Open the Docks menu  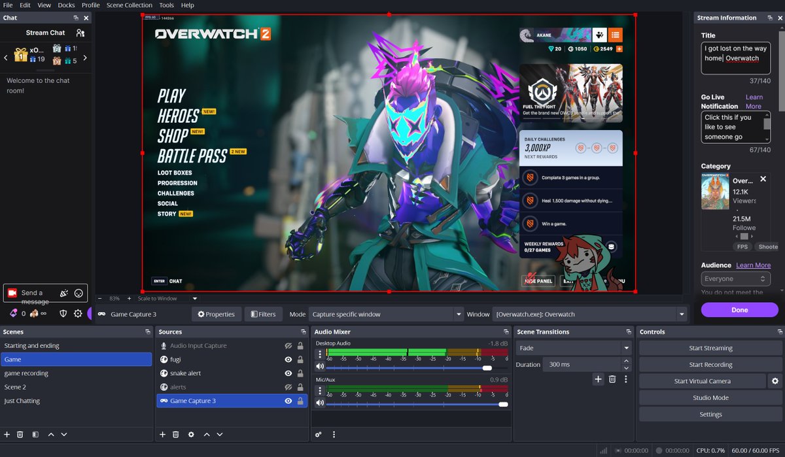(66, 5)
